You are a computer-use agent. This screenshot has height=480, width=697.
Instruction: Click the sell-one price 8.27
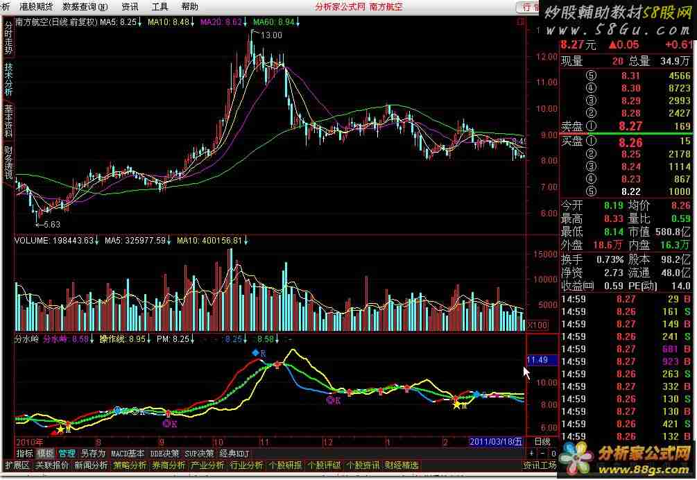[630, 126]
